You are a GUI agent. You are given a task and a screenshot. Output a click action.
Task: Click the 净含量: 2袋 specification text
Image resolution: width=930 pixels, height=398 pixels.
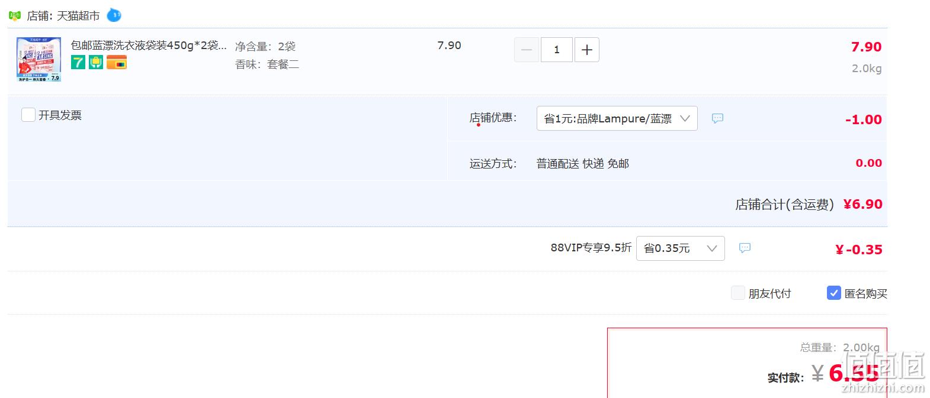[265, 46]
